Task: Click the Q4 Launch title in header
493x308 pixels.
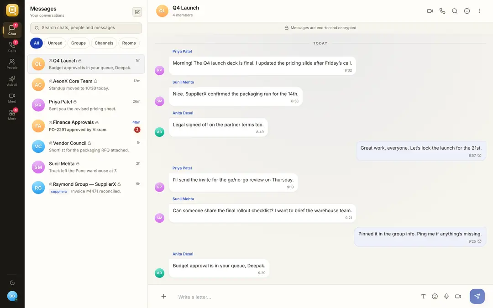Action: coord(185,8)
